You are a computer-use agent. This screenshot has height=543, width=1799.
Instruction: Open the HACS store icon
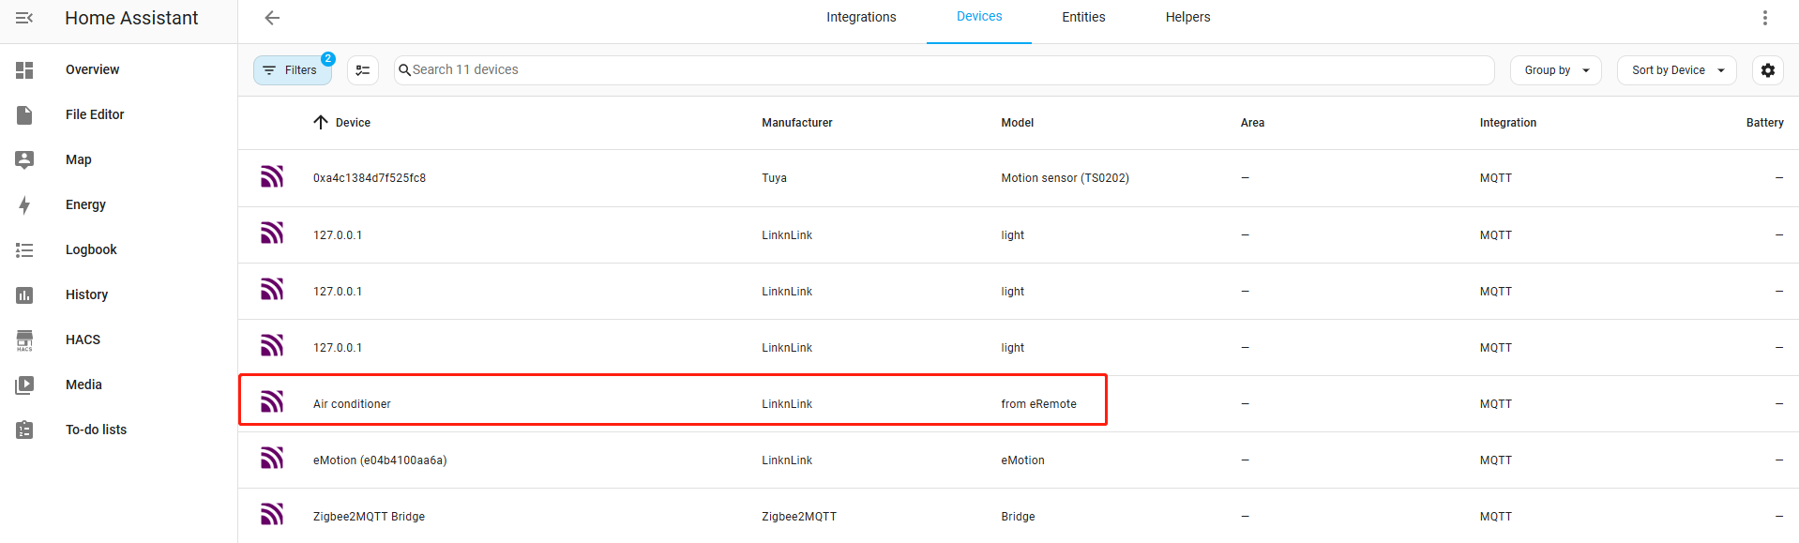click(24, 339)
